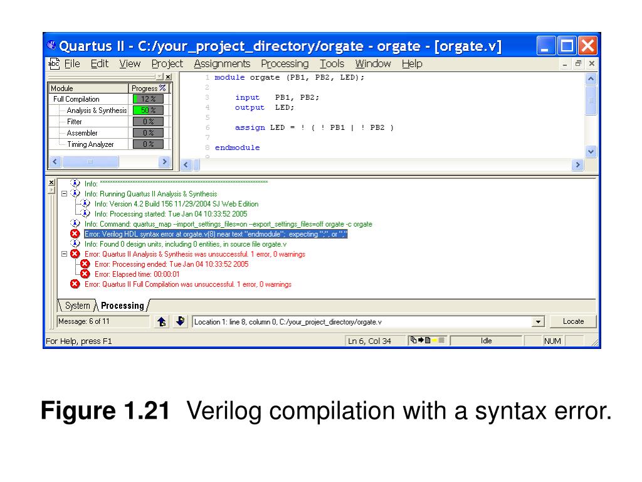Click Error: Elapsed time 00:00:01 message

[137, 274]
